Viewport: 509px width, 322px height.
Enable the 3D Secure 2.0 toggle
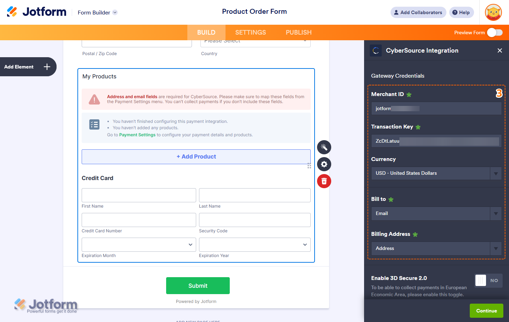pos(488,281)
